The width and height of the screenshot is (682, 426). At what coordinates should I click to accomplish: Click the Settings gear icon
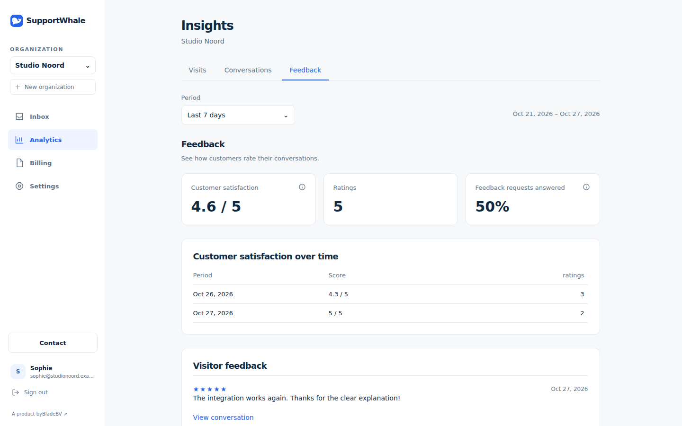pos(19,186)
